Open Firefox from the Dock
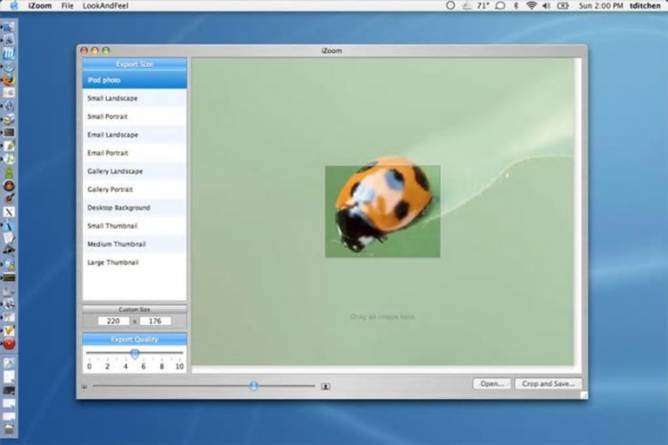 point(9,80)
